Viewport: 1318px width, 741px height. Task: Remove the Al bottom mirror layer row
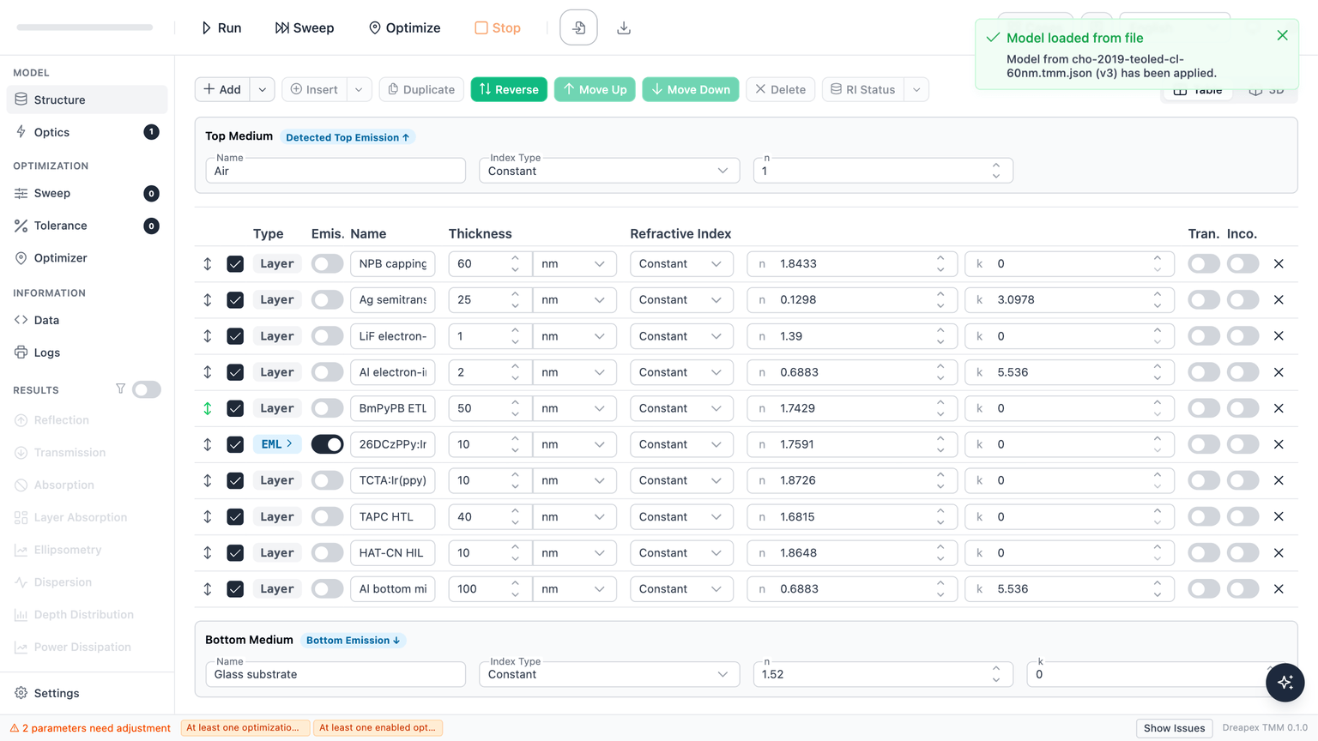(x=1279, y=589)
